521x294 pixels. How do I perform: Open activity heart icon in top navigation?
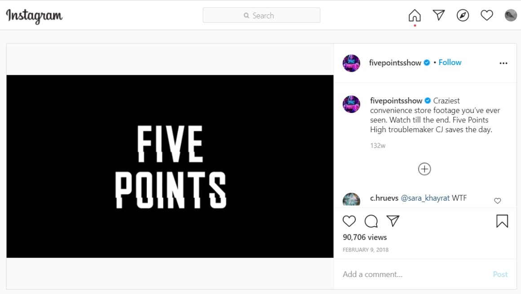click(x=487, y=15)
